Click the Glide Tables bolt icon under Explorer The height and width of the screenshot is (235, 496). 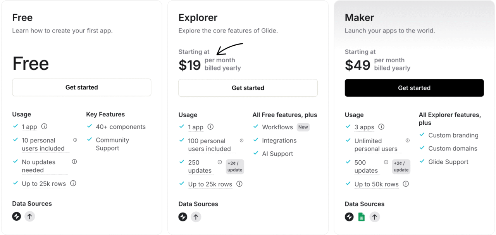183,217
